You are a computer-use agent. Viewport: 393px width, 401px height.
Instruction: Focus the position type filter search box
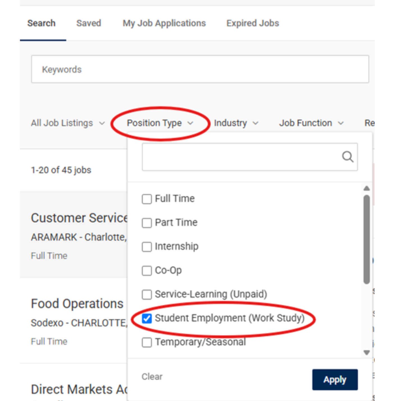pyautogui.click(x=250, y=157)
